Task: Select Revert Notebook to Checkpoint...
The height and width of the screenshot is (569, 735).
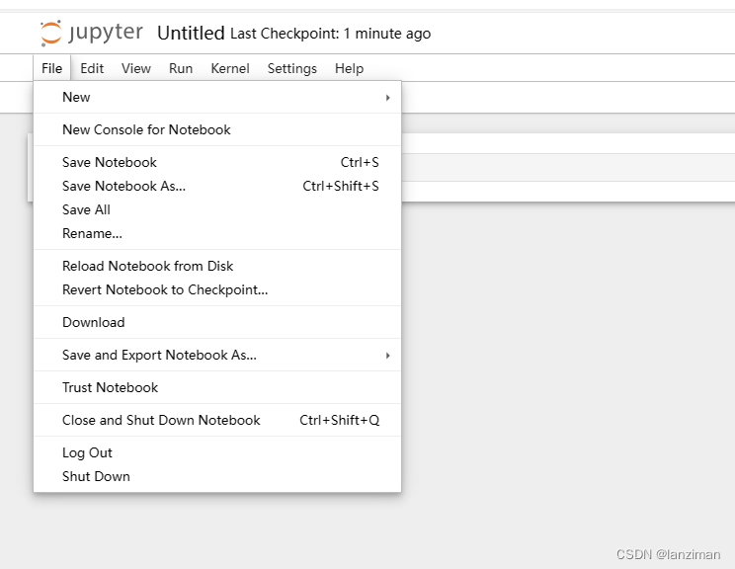Action: [217, 289]
